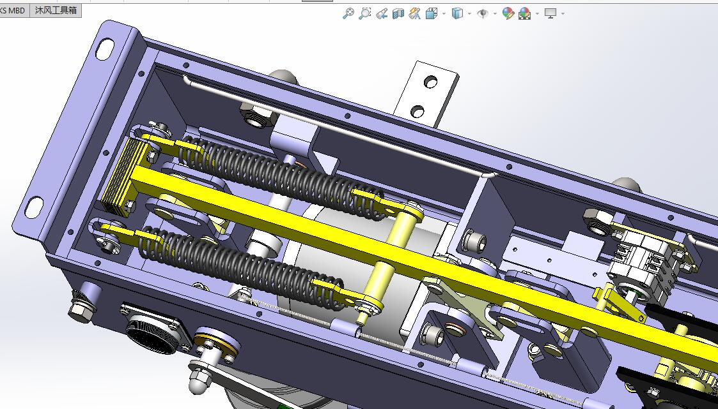The image size is (718, 409).
Task: Select the white bracket with two holes
Action: pos(426,94)
